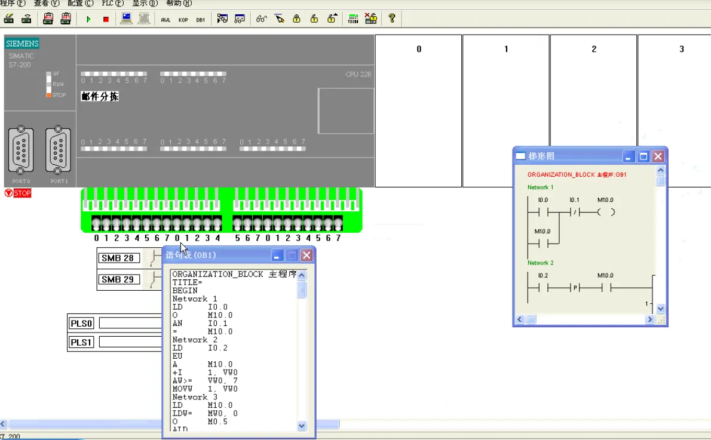Click the down arrow in 梯形图 window scrollbar
This screenshot has width=711, height=440.
point(660,309)
